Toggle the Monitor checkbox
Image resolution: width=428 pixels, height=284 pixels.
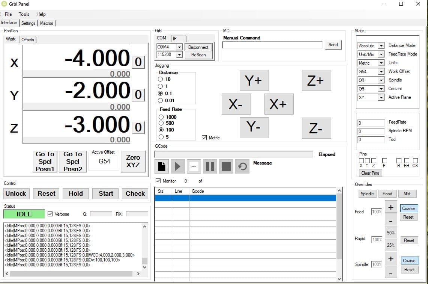pyautogui.click(x=158, y=181)
